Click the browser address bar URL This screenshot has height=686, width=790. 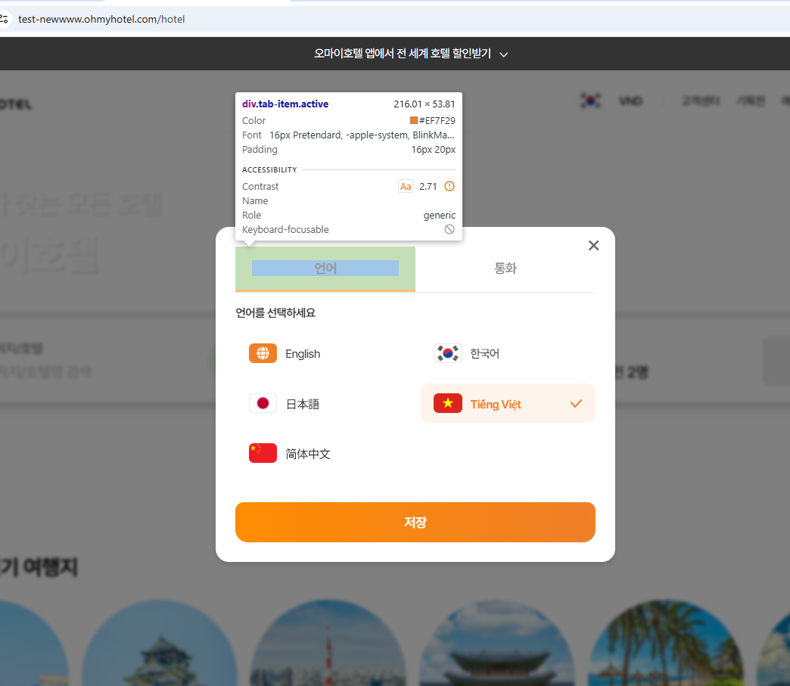(101, 19)
